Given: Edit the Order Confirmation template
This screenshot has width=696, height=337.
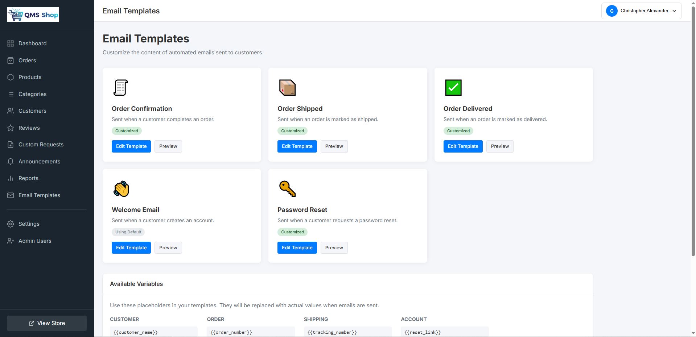Looking at the screenshot, I should click(x=131, y=146).
